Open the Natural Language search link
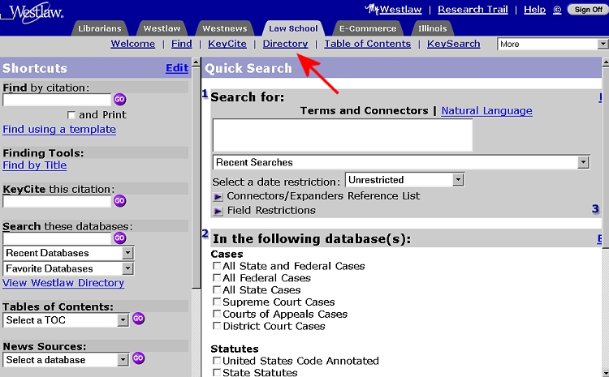Screen dimensions: 609x377 486,111
